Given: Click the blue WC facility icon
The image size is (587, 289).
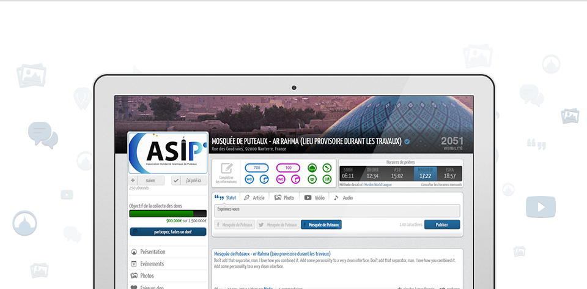Looking at the screenshot, I should point(249,179).
